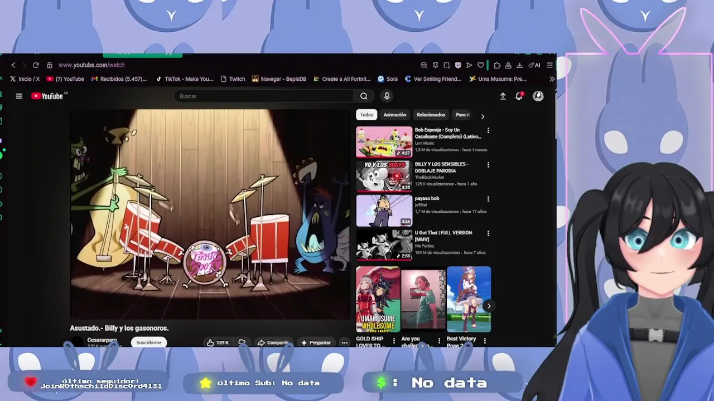714x401 pixels.
Task: Open the downloads arrow icon
Action: click(x=519, y=65)
